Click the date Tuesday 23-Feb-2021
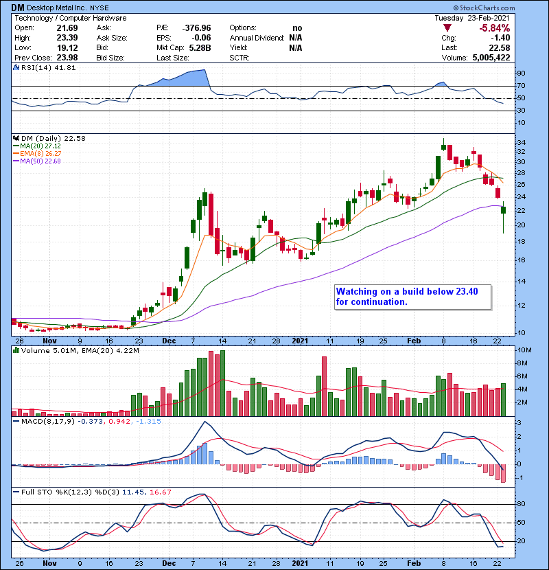Viewport: 549px width, 570px height. tap(472, 18)
